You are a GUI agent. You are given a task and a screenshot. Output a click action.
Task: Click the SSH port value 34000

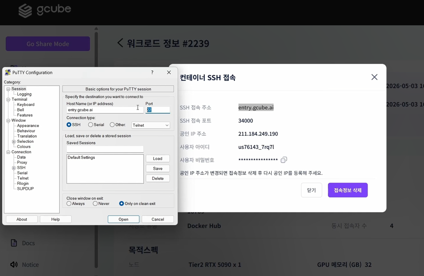pyautogui.click(x=246, y=121)
